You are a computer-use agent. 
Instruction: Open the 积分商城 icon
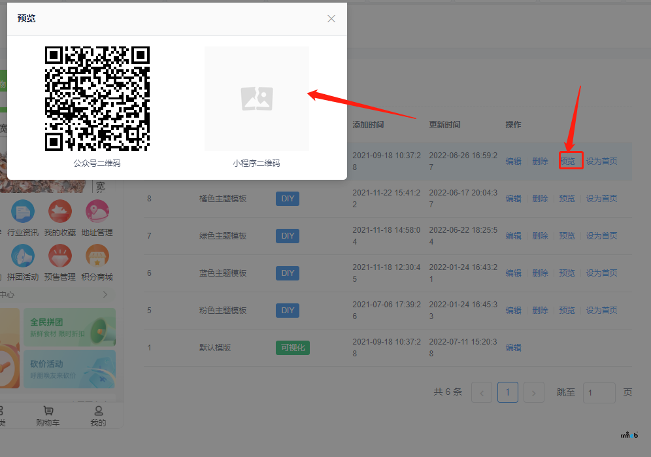click(97, 256)
